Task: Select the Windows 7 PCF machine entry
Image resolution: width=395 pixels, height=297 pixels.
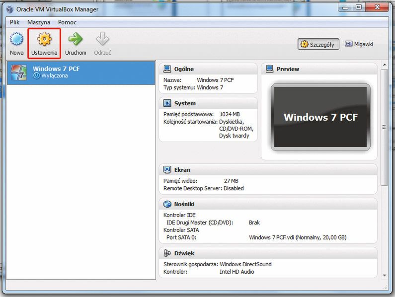Action: [81, 73]
